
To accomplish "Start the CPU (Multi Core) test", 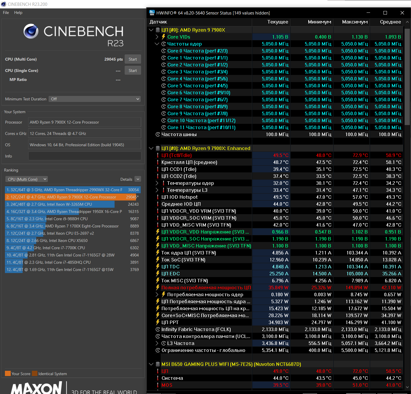I will click(x=133, y=59).
